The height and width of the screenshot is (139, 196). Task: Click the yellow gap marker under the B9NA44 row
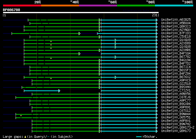click(21, 115)
